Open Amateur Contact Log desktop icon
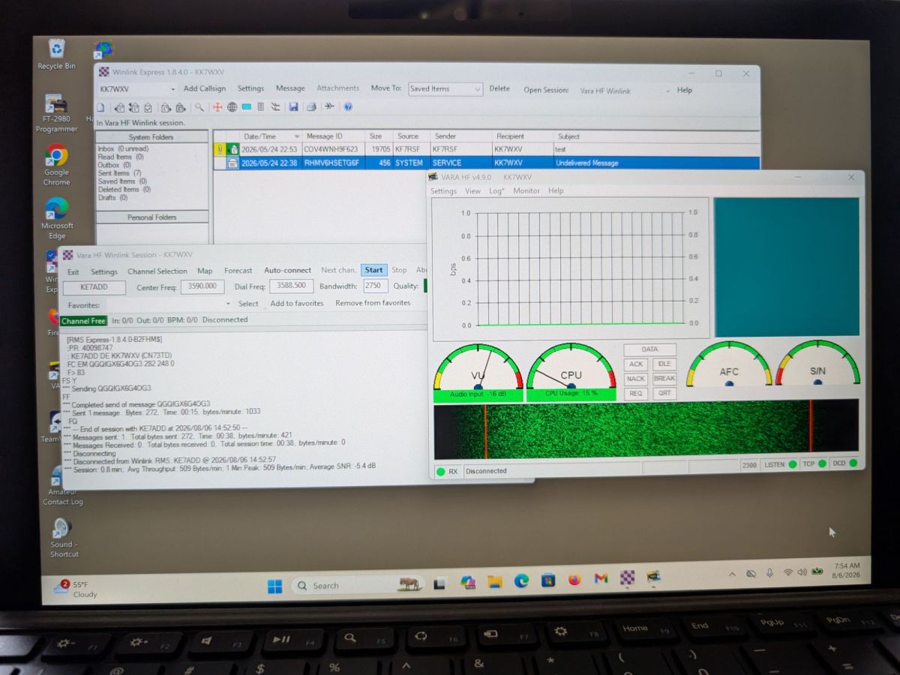Viewport: 900px width, 675px height. (x=61, y=487)
